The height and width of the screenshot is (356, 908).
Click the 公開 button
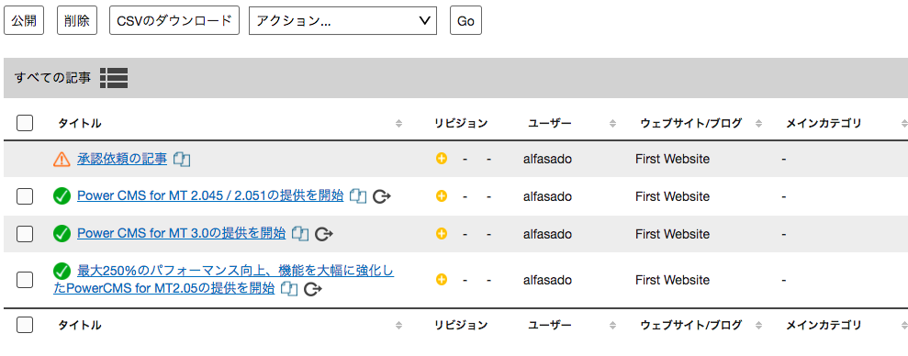point(24,21)
